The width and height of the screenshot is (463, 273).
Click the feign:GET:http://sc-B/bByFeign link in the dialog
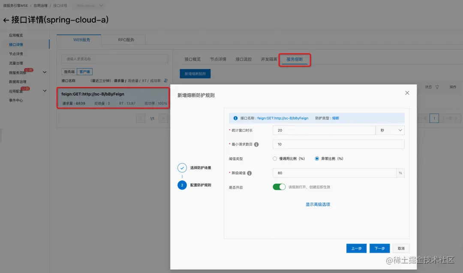[283, 118]
